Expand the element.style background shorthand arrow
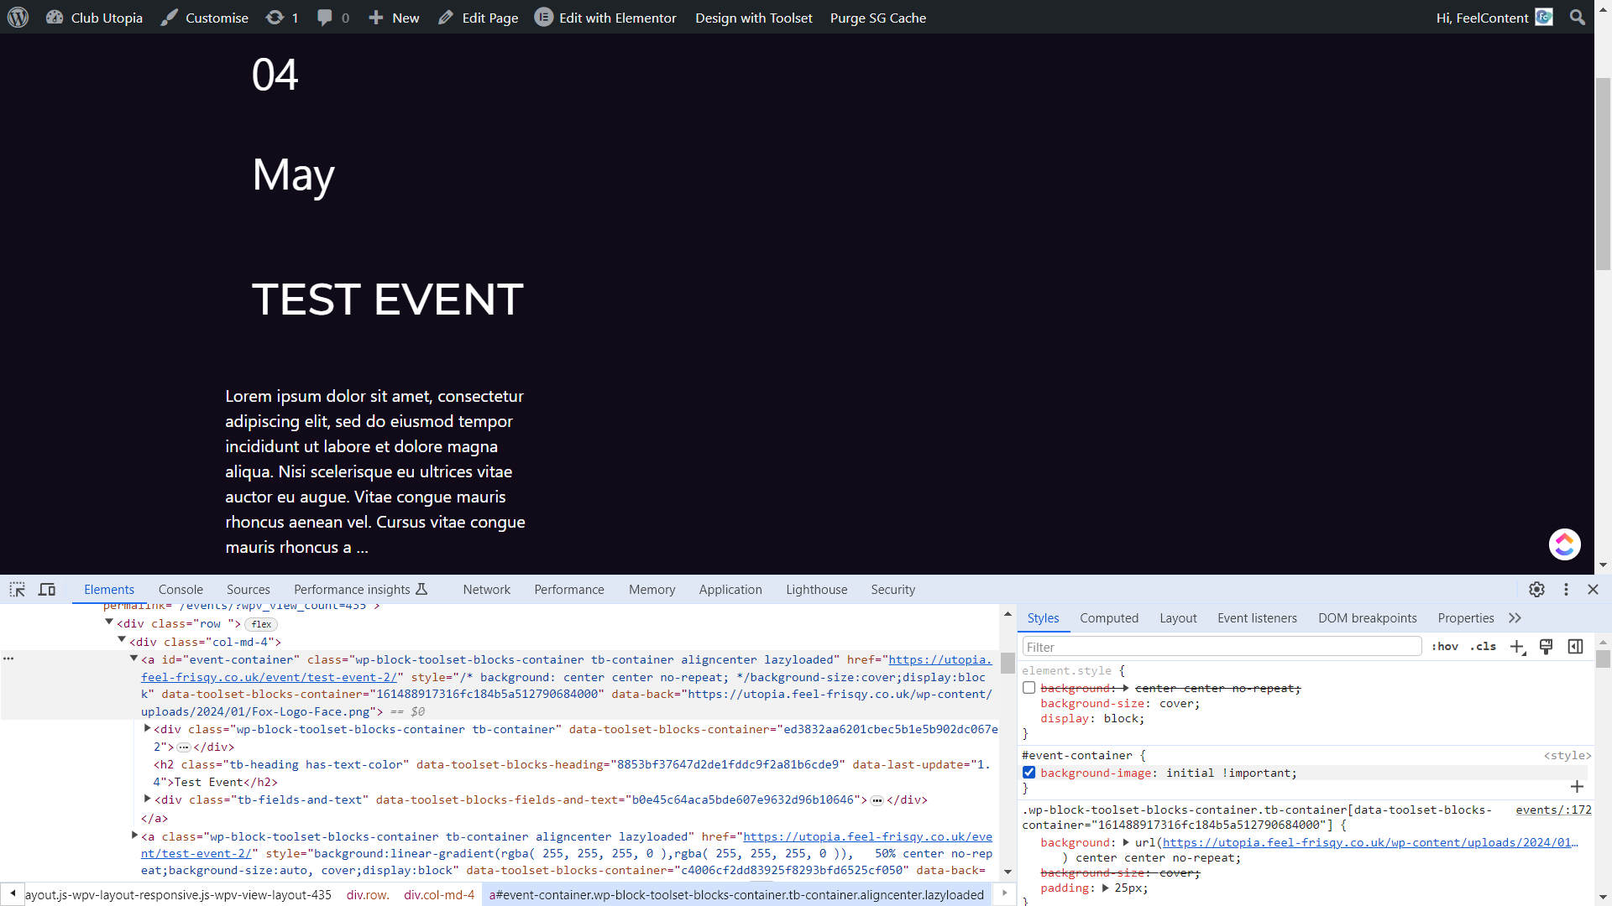1612x906 pixels. (x=1125, y=688)
